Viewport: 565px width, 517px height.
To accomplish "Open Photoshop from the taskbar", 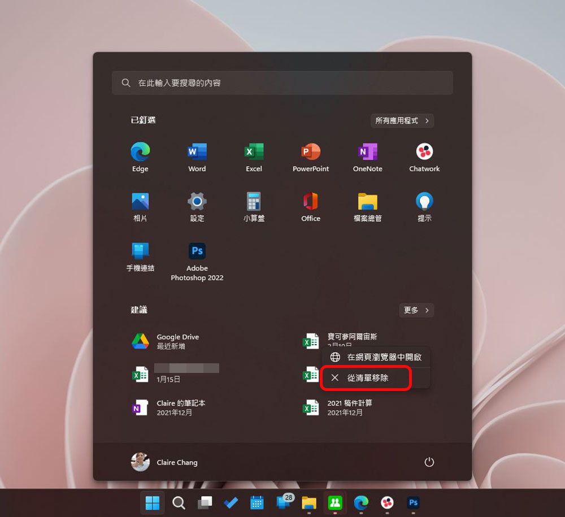I will click(414, 502).
